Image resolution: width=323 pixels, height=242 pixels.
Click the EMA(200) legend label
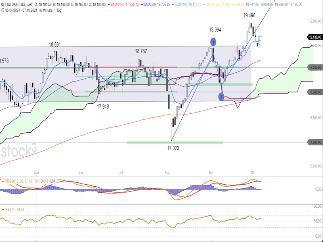(117, 4)
